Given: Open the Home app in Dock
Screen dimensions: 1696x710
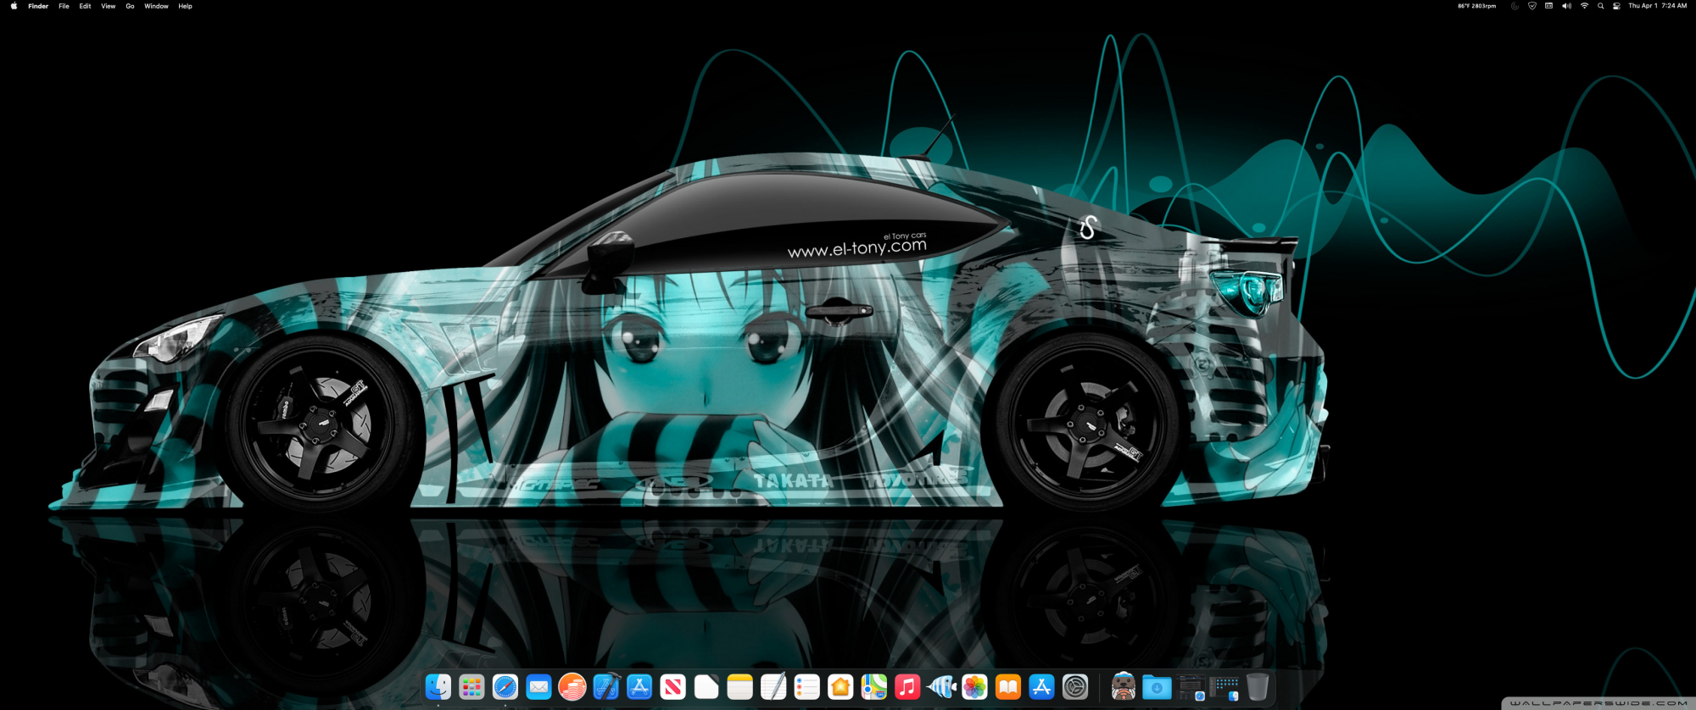Looking at the screenshot, I should point(840,687).
